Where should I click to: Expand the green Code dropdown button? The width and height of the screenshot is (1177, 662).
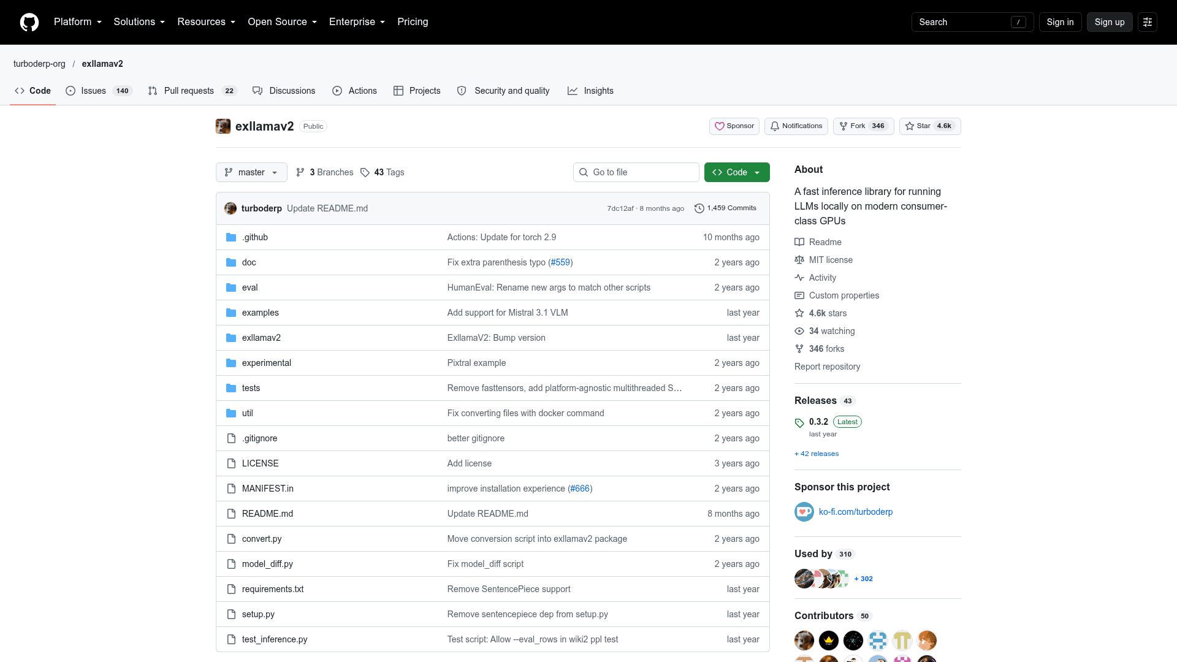coord(737,172)
